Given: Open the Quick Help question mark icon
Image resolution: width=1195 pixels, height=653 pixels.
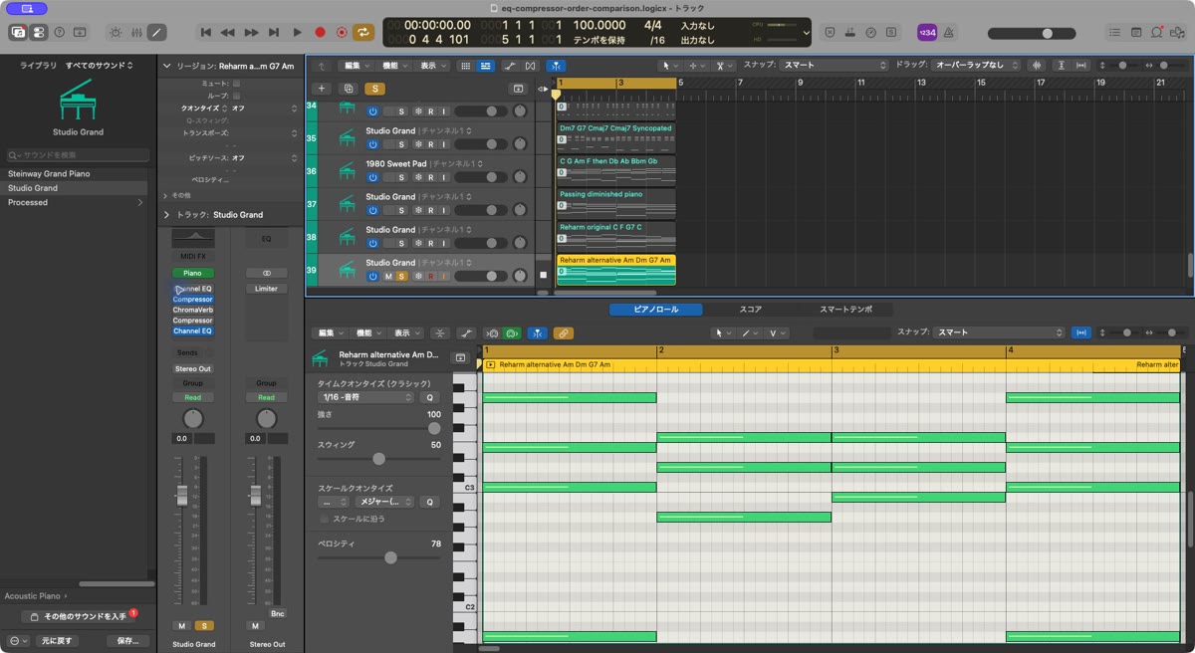Looking at the screenshot, I should tap(59, 32).
